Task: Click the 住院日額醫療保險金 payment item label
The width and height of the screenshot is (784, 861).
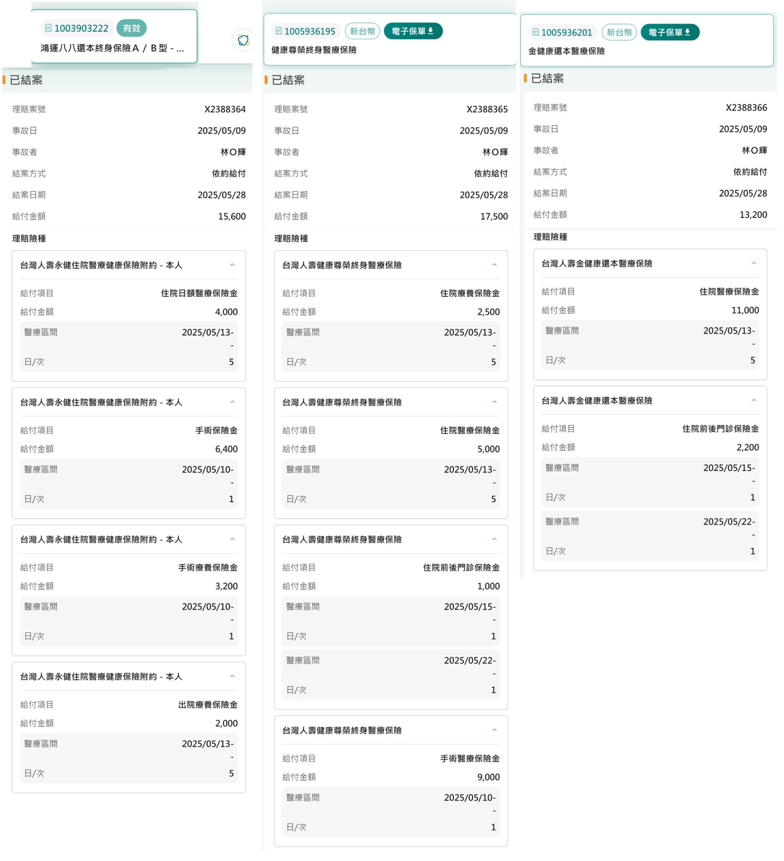Action: [x=199, y=293]
